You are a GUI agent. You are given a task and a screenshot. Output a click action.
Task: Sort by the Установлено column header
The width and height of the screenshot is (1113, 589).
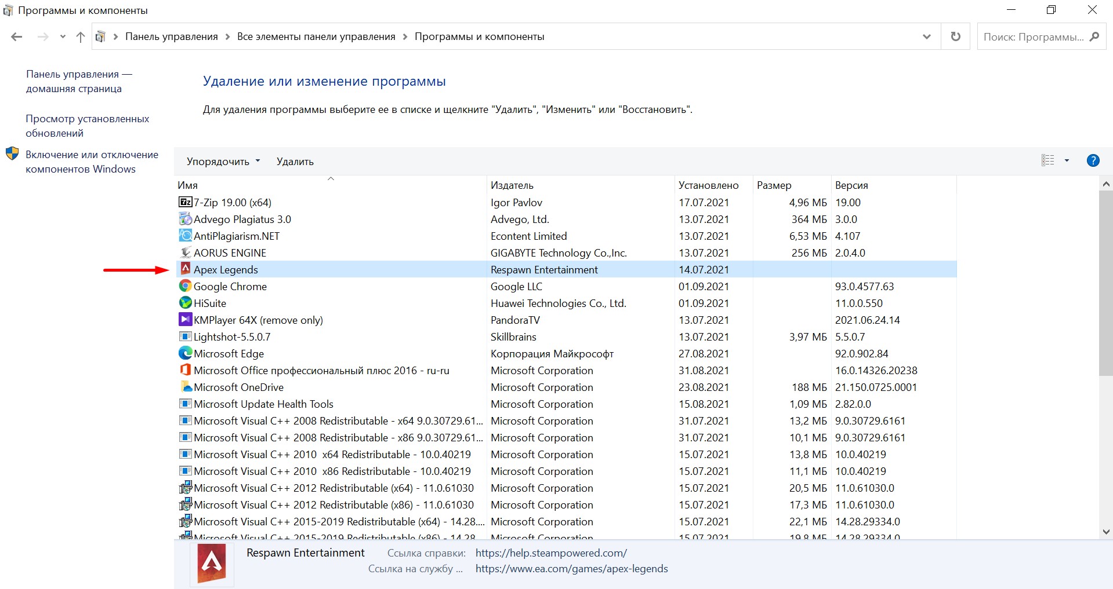713,185
